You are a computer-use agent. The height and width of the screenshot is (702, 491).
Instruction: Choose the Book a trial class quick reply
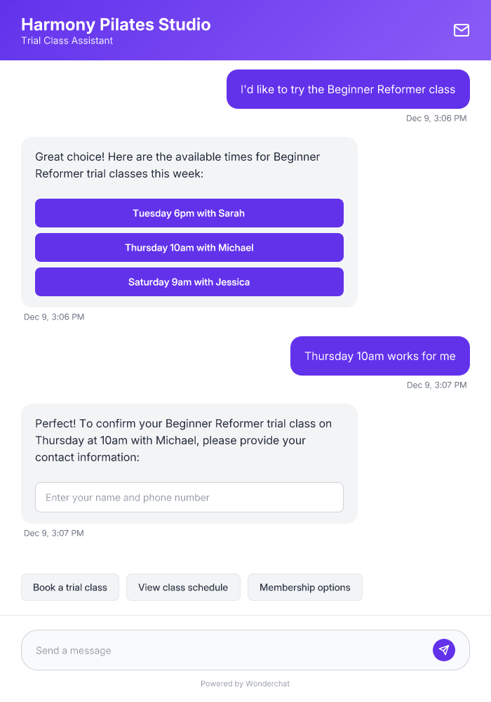click(x=69, y=587)
